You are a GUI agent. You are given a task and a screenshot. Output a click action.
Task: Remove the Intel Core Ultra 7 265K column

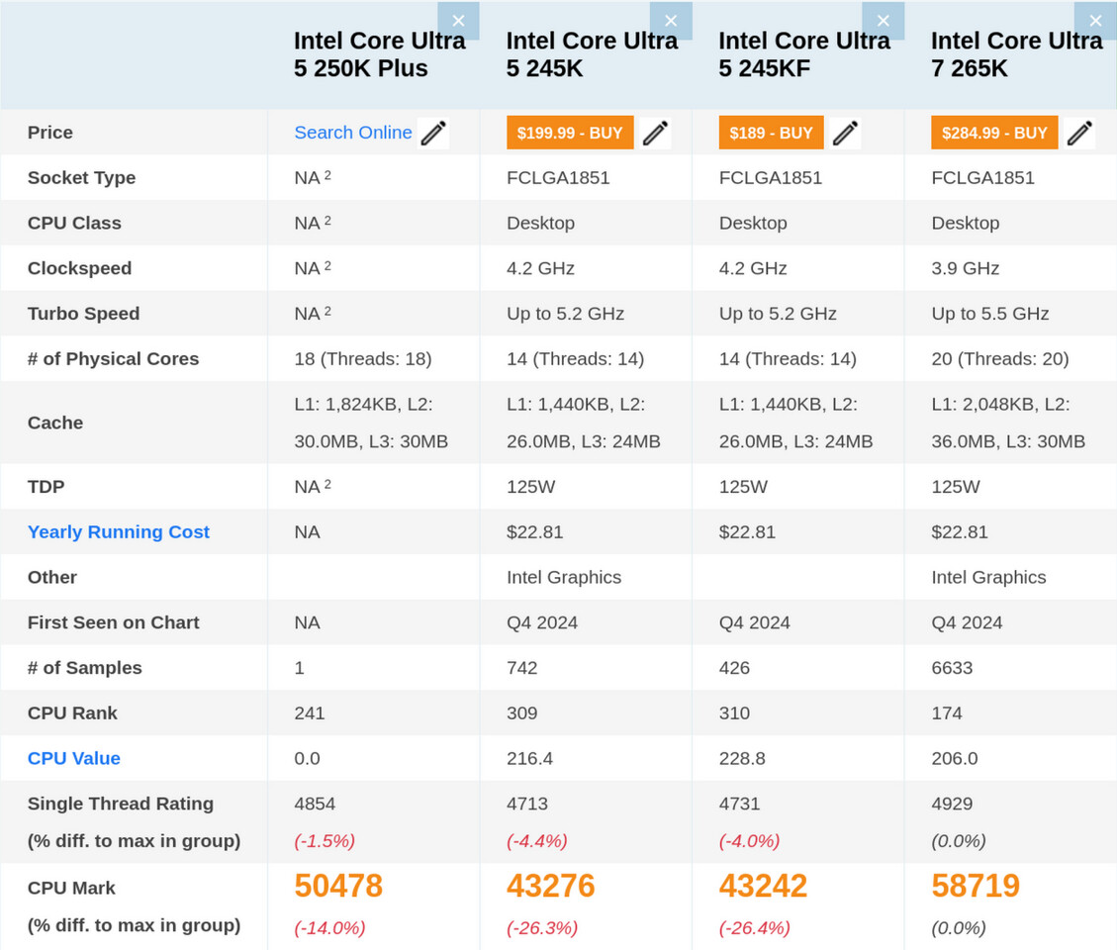tap(1095, 20)
